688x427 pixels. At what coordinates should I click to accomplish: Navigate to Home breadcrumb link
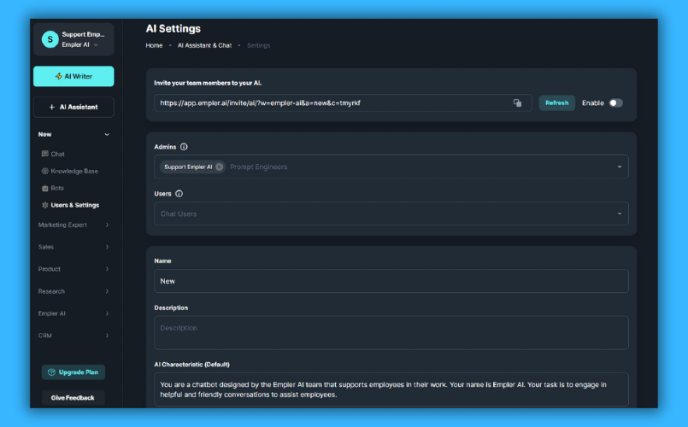154,45
